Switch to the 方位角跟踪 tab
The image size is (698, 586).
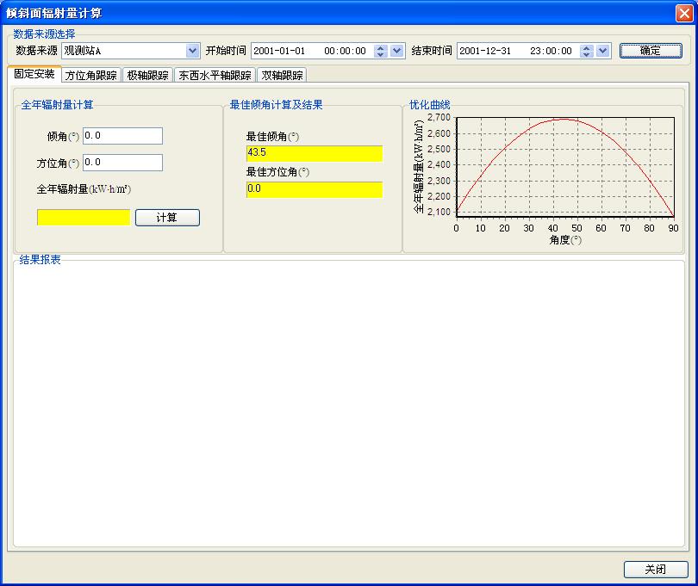(91, 75)
